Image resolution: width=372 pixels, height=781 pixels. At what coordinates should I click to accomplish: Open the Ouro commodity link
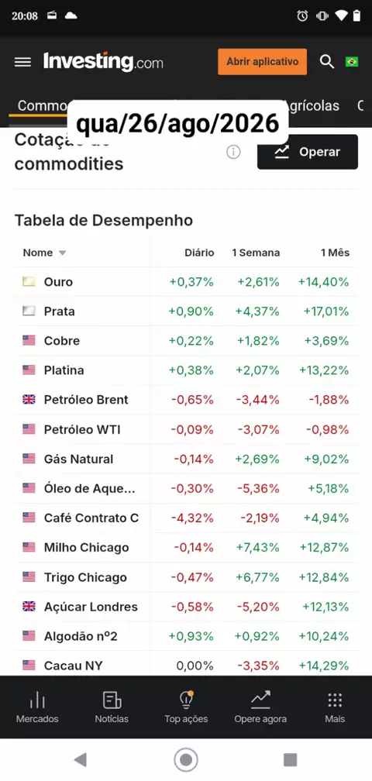(x=58, y=282)
